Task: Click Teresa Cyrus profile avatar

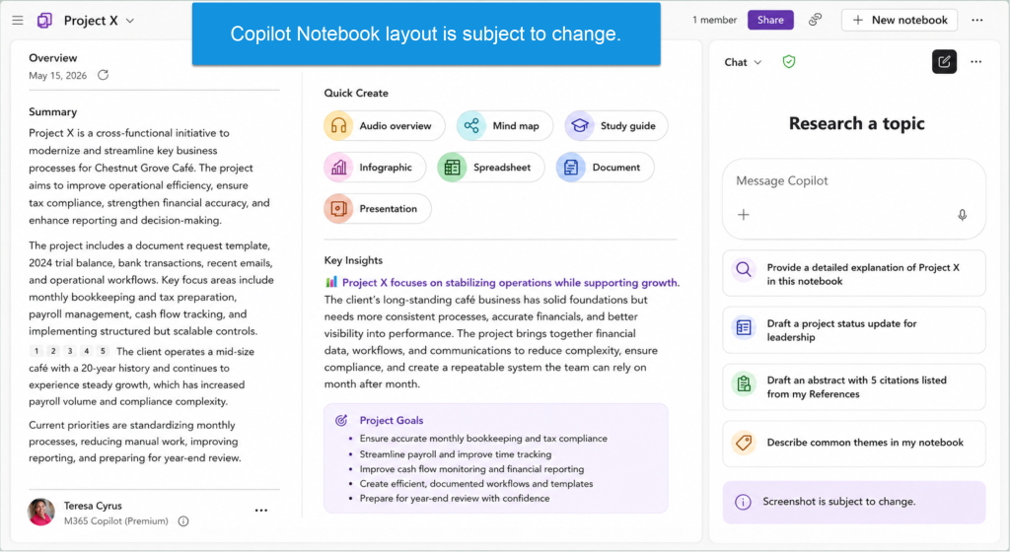Action: click(41, 513)
